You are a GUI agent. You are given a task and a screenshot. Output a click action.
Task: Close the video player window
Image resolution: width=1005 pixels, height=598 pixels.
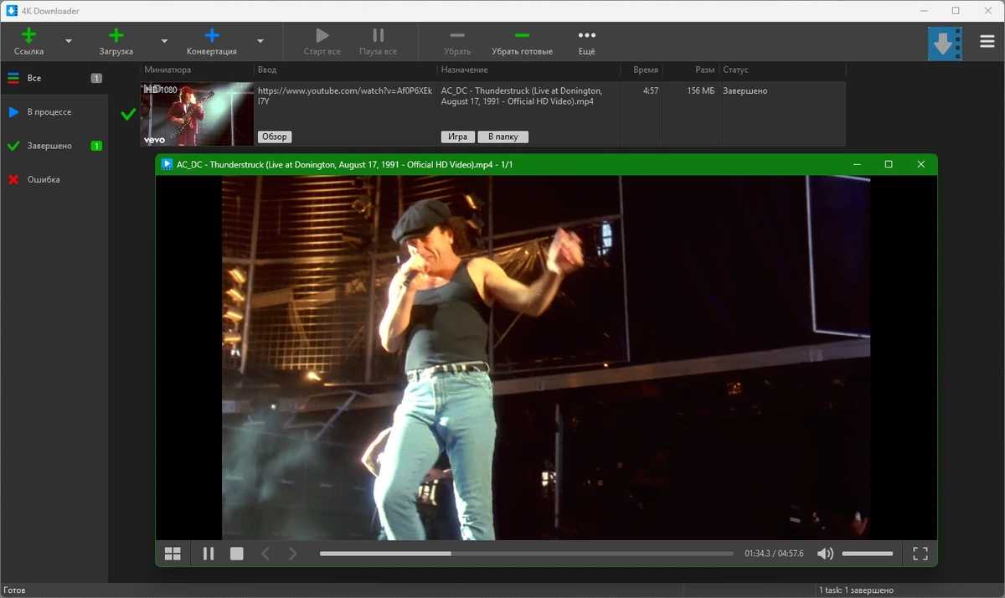click(921, 164)
